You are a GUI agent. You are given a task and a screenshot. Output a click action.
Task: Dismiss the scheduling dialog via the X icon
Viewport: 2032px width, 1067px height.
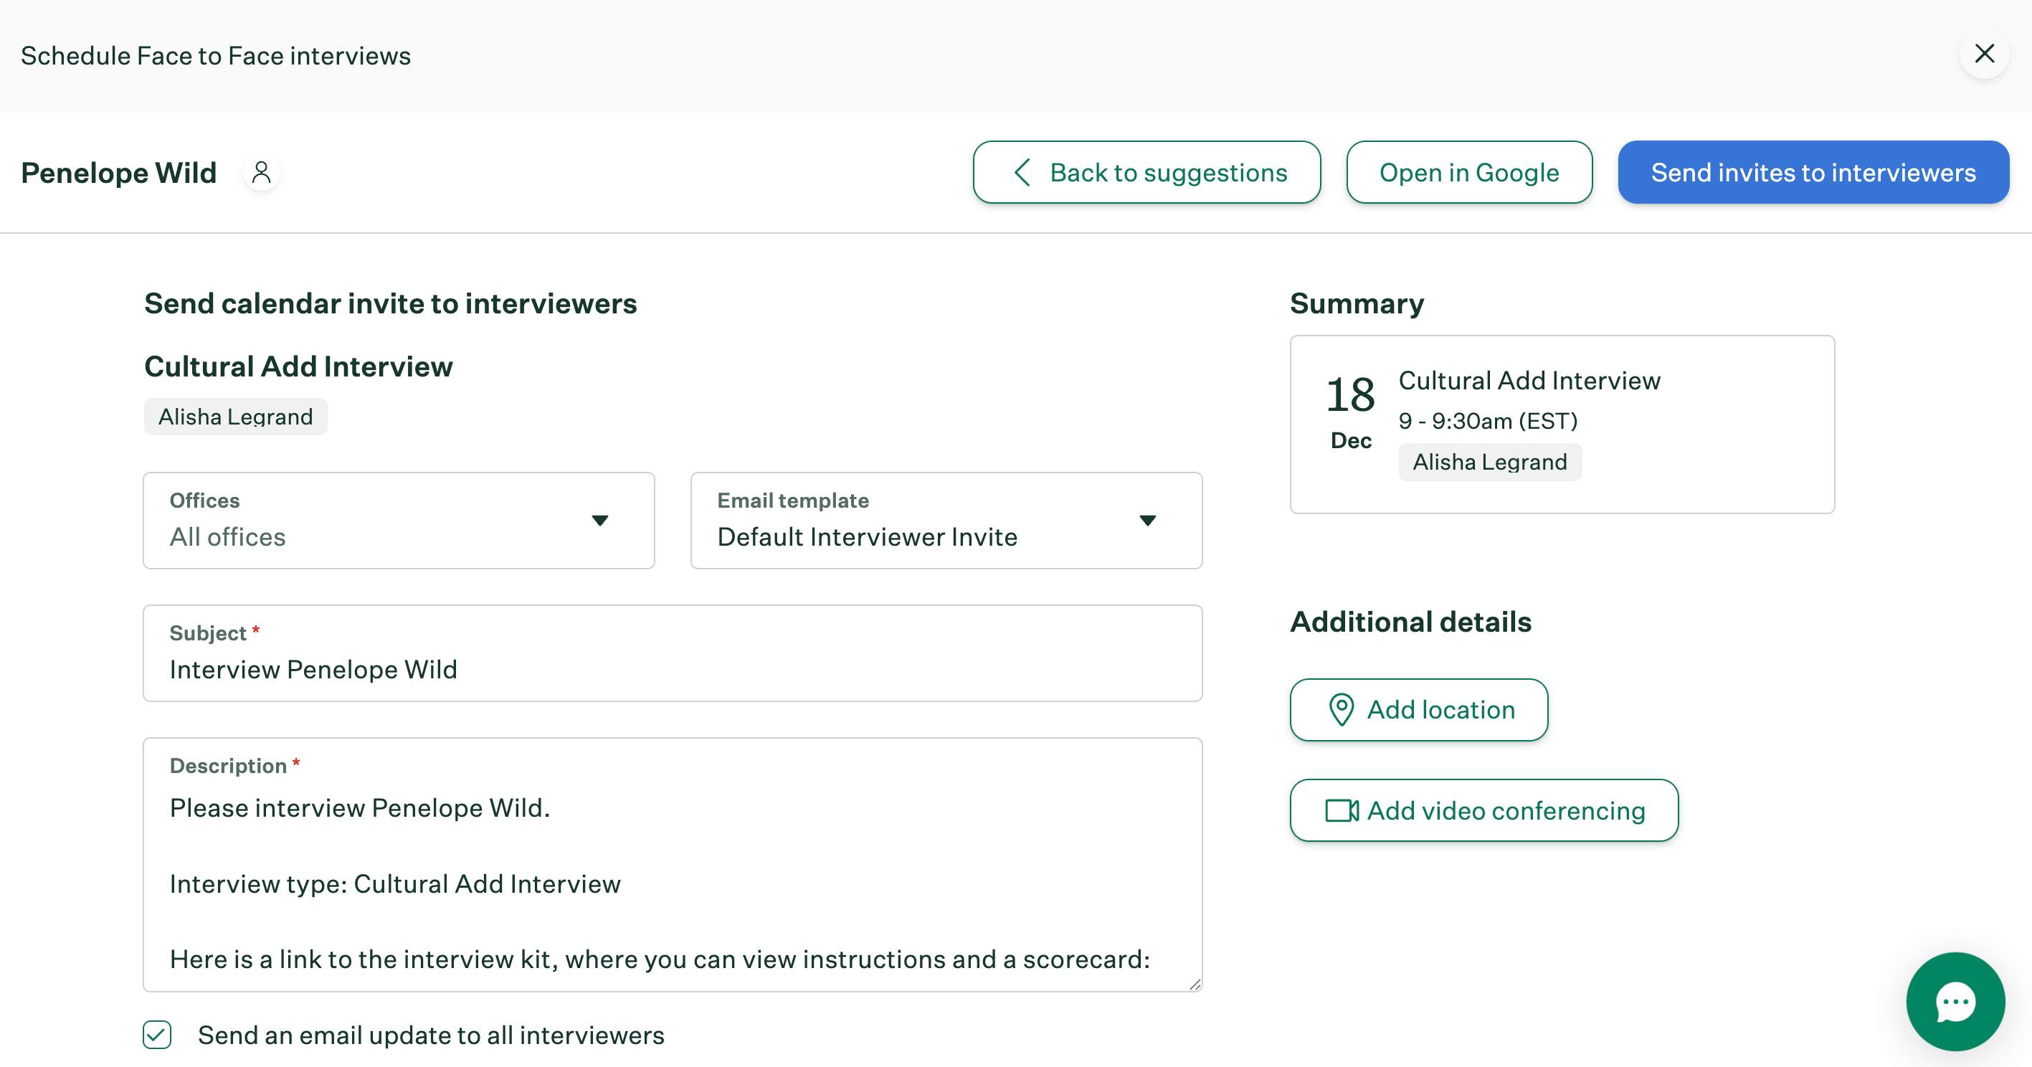click(x=1985, y=54)
